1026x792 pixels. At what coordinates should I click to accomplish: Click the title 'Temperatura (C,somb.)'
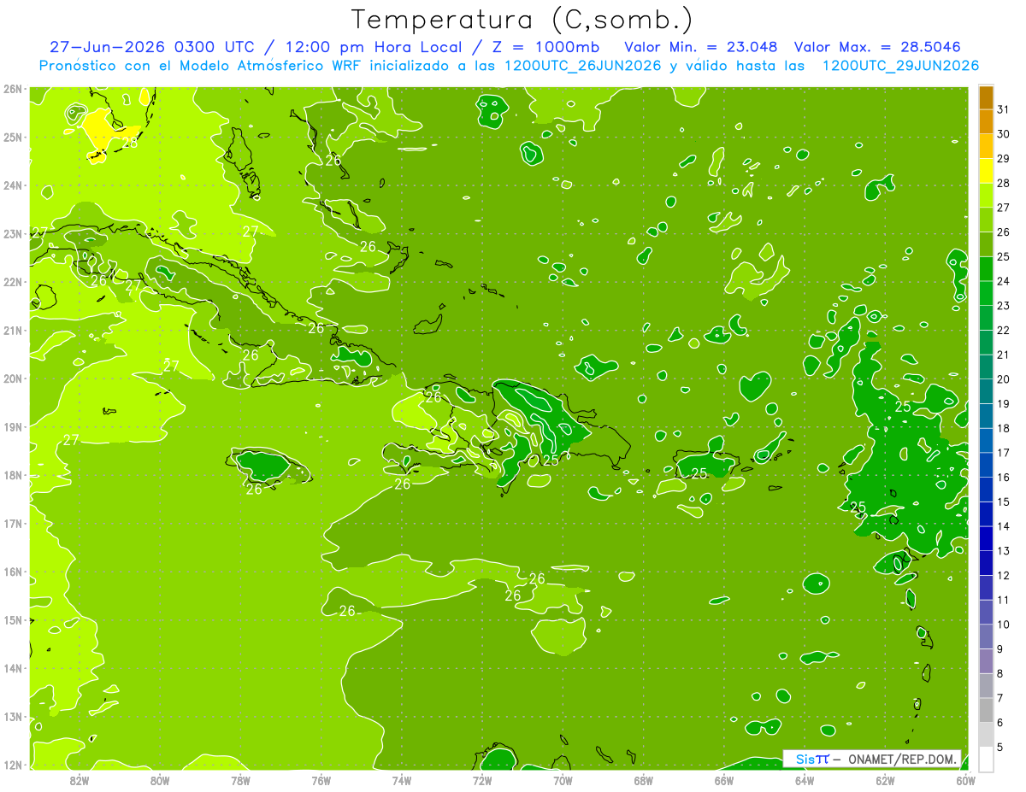click(523, 21)
